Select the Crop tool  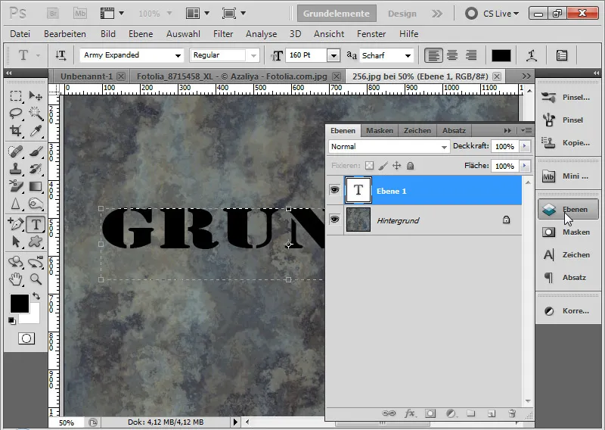click(16, 130)
